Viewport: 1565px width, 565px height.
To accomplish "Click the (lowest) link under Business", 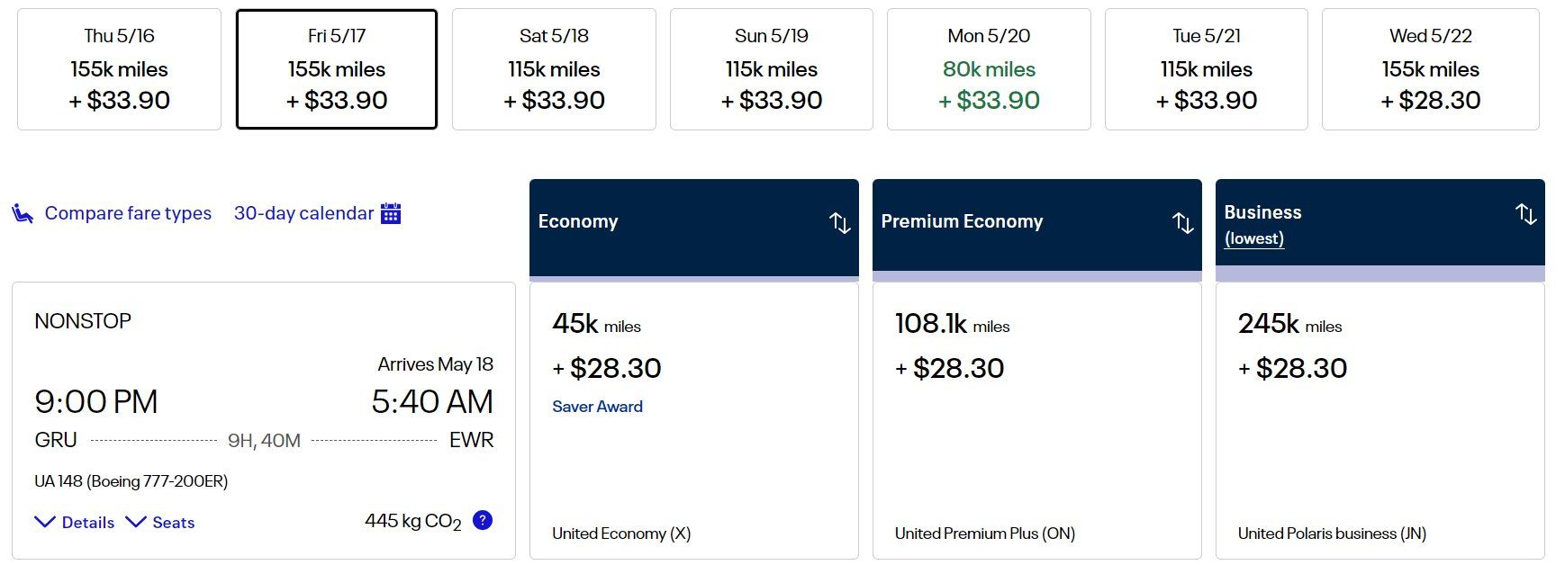I will point(1254,238).
